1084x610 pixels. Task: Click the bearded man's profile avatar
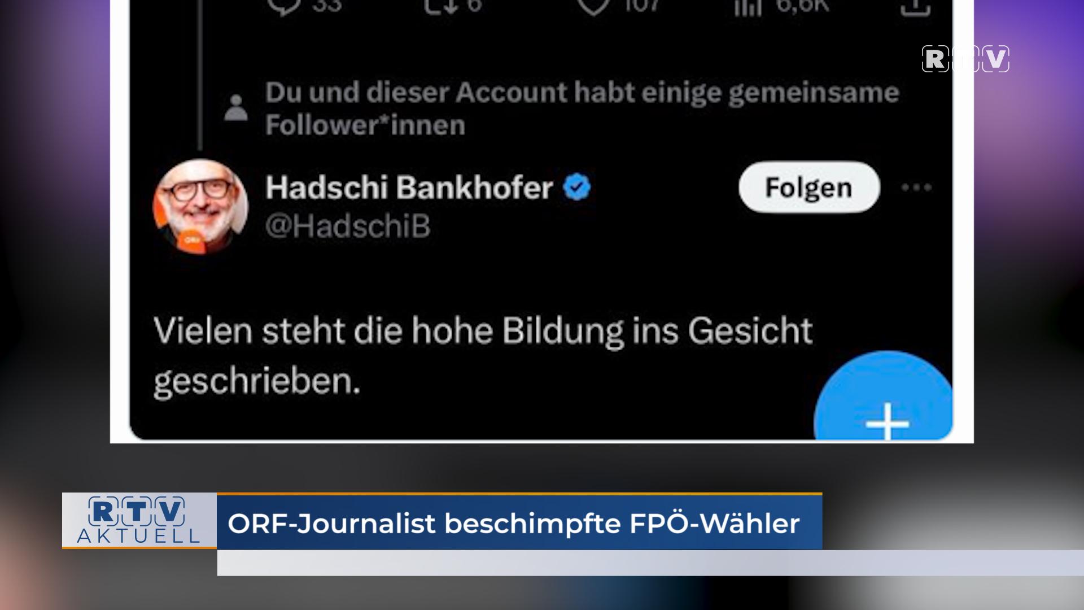click(200, 207)
